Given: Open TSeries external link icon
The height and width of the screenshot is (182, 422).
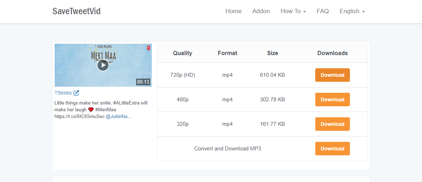Looking at the screenshot, I should click(x=76, y=93).
